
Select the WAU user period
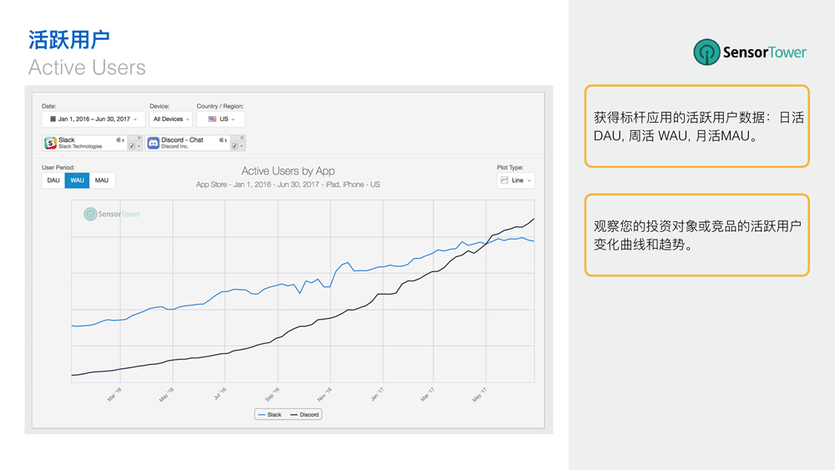[x=77, y=180]
